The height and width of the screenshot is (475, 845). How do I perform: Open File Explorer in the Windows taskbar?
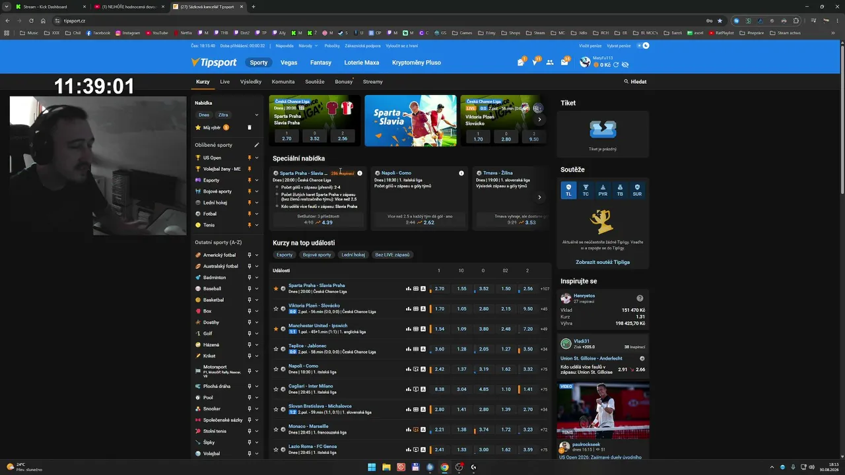[x=386, y=467]
